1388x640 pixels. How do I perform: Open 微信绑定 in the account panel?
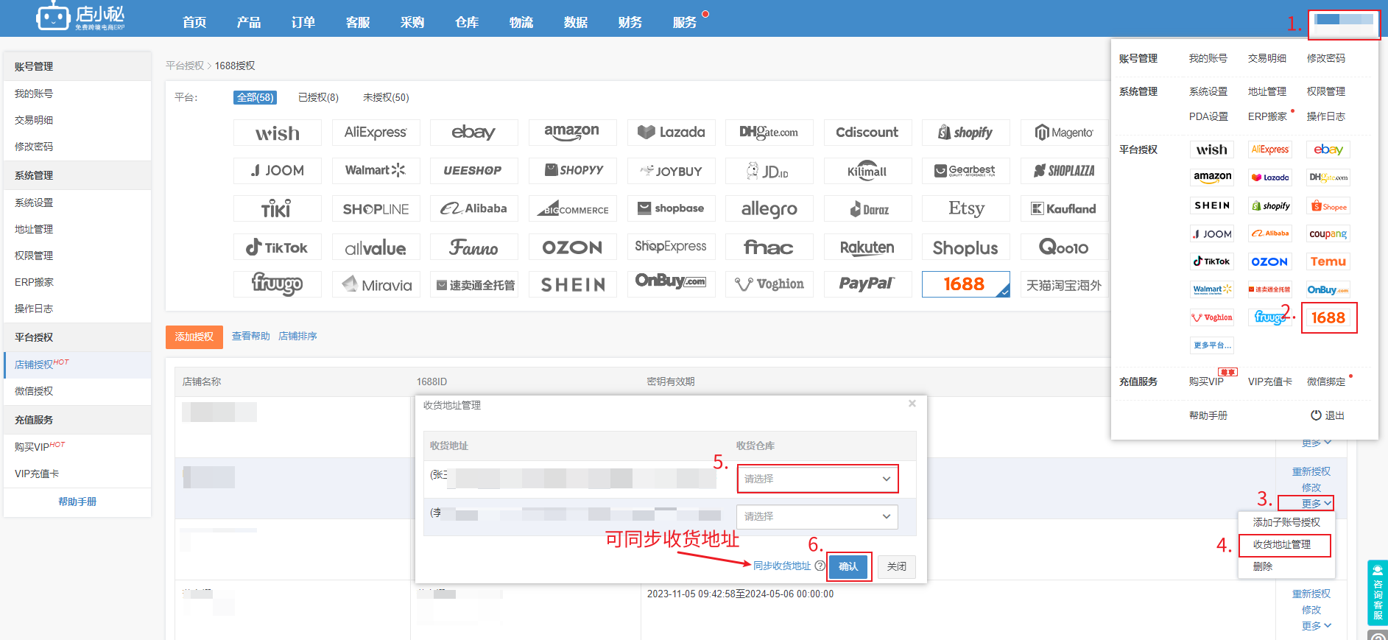tap(1326, 381)
